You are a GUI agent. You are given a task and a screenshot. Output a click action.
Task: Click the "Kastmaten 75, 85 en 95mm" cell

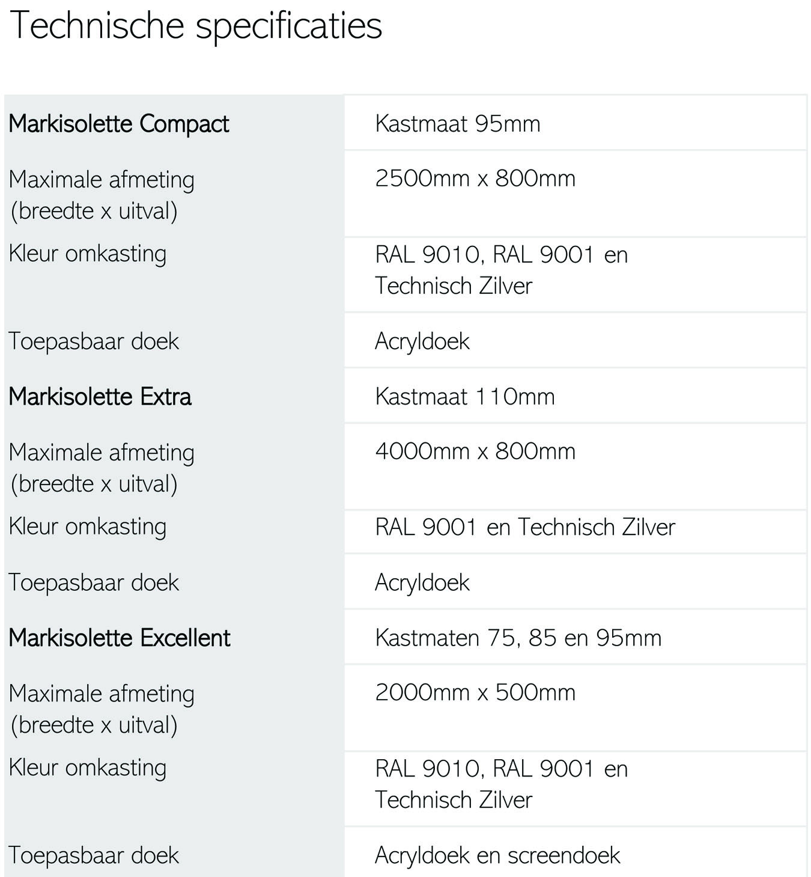(x=518, y=638)
